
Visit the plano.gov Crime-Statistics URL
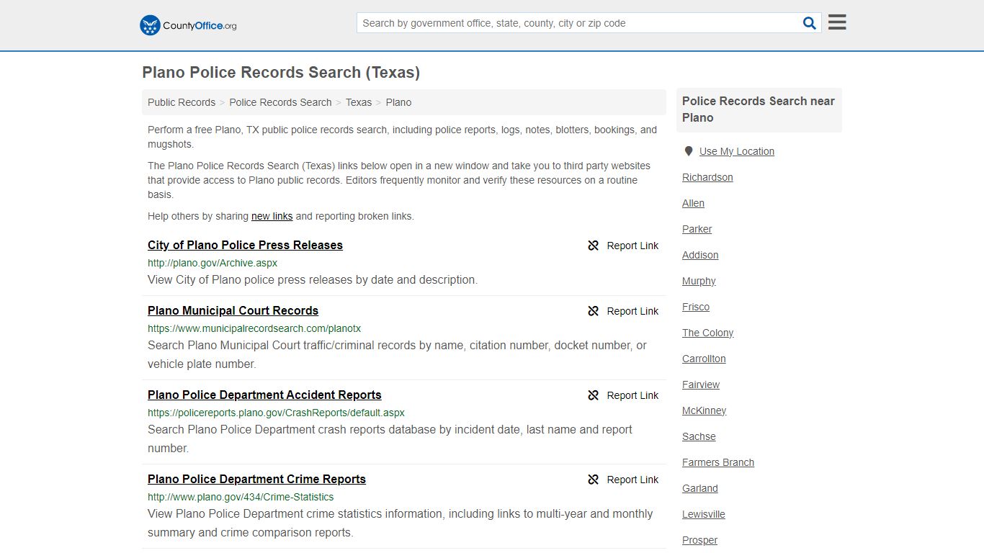(241, 497)
